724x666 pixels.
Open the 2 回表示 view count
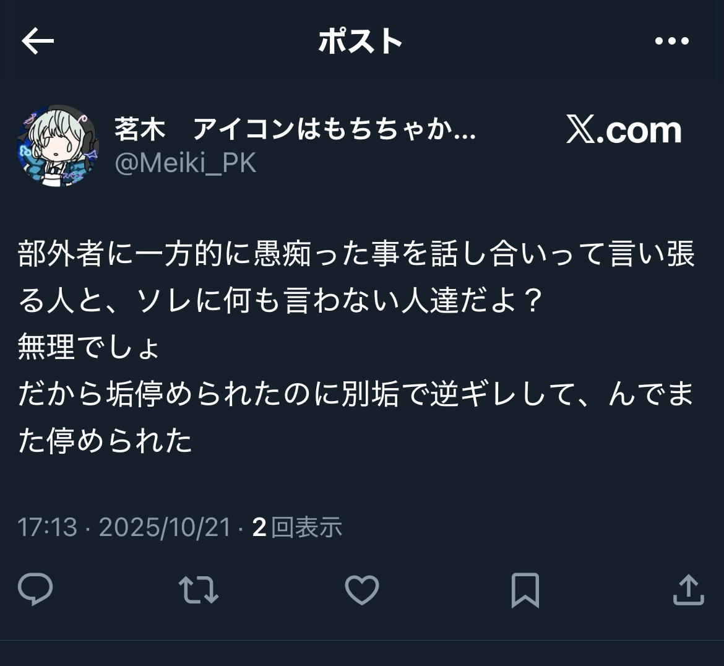click(298, 527)
